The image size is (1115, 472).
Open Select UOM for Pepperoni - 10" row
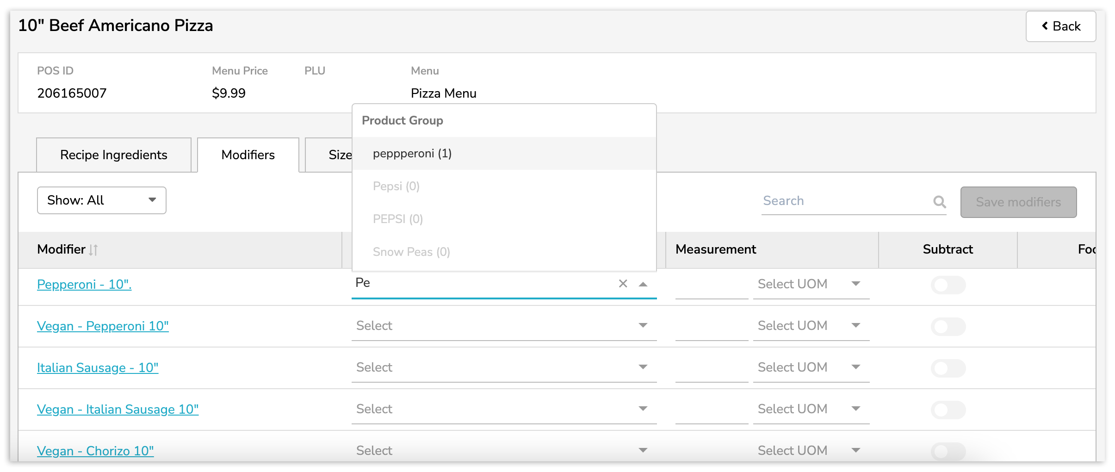coord(811,284)
